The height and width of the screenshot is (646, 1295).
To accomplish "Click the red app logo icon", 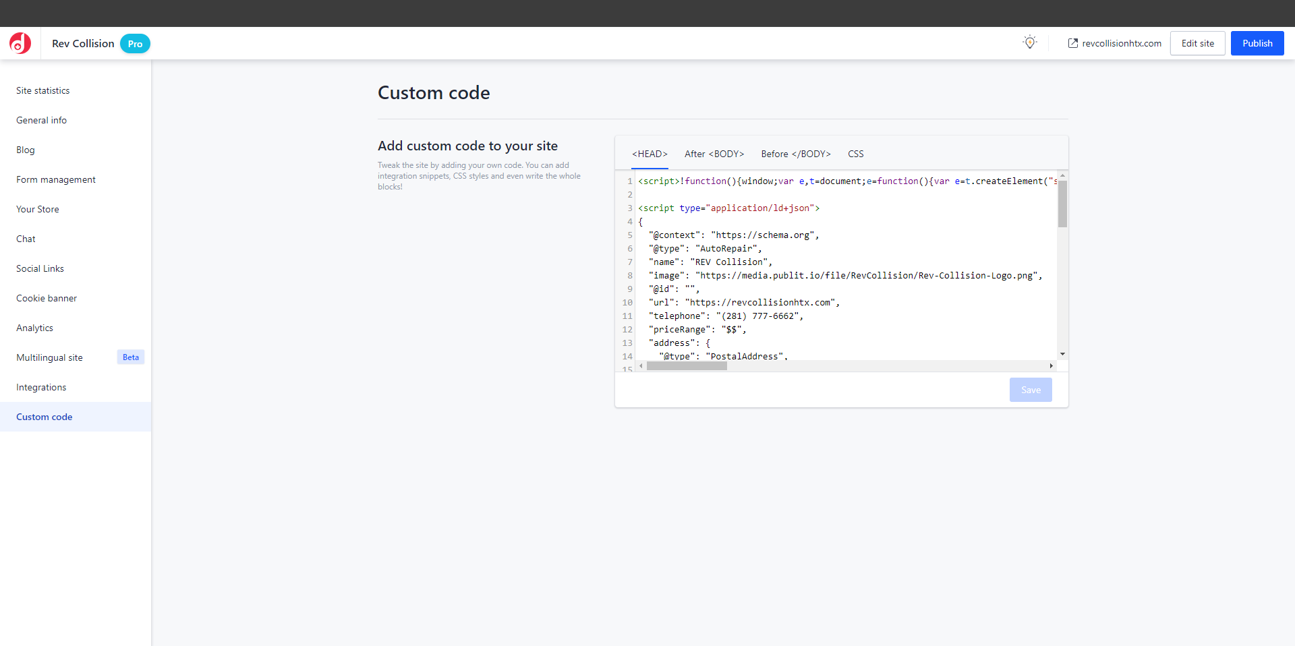I will pos(20,43).
